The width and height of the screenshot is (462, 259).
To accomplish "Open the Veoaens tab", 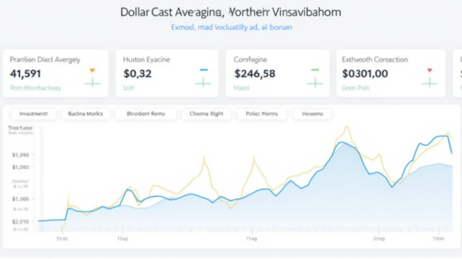I will point(312,114).
